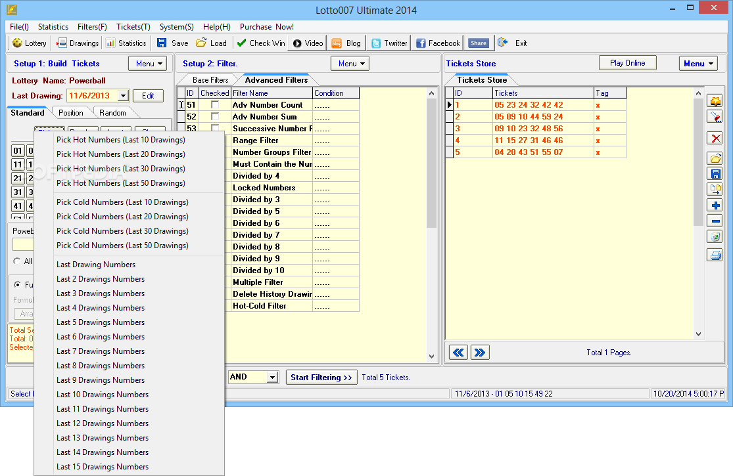Click the blue Share button
This screenshot has height=476, width=733.
[x=478, y=43]
